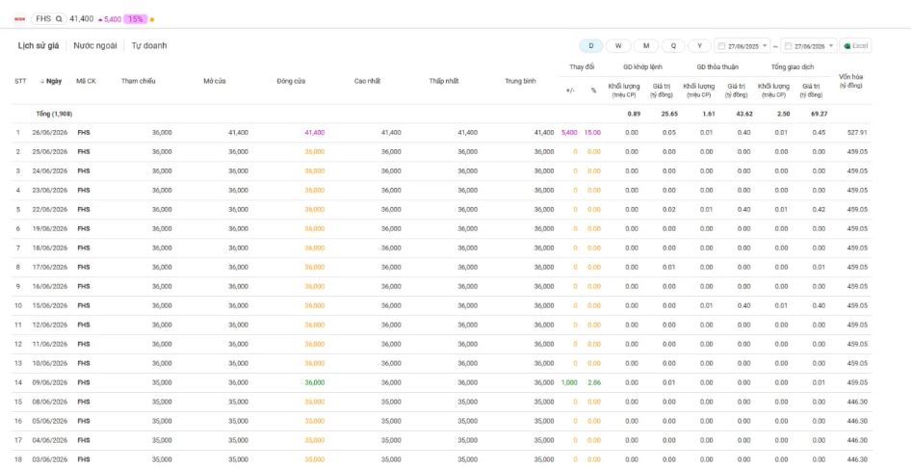Click date 08/06/2026 in row 15
Image resolution: width=912 pixels, height=469 pixels.
click(x=50, y=402)
